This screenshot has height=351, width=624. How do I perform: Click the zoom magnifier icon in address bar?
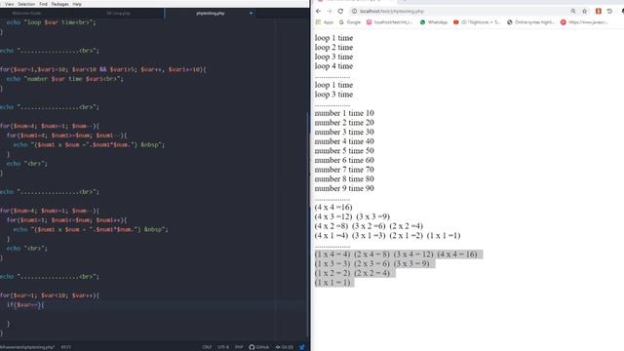point(573,11)
